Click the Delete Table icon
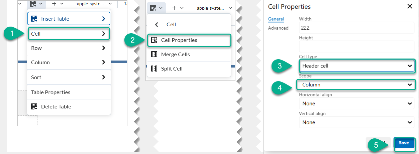 pos(34,107)
